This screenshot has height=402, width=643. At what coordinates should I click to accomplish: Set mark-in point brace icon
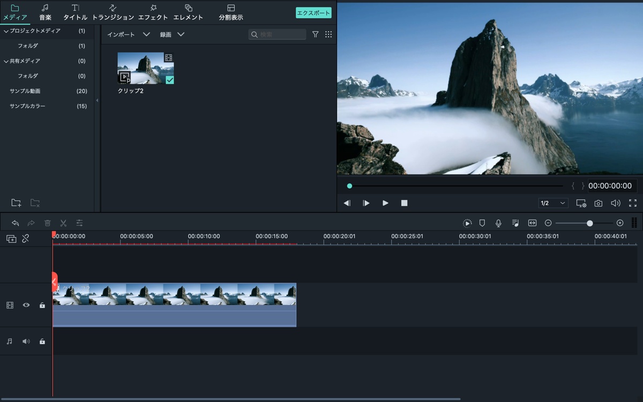tap(573, 186)
